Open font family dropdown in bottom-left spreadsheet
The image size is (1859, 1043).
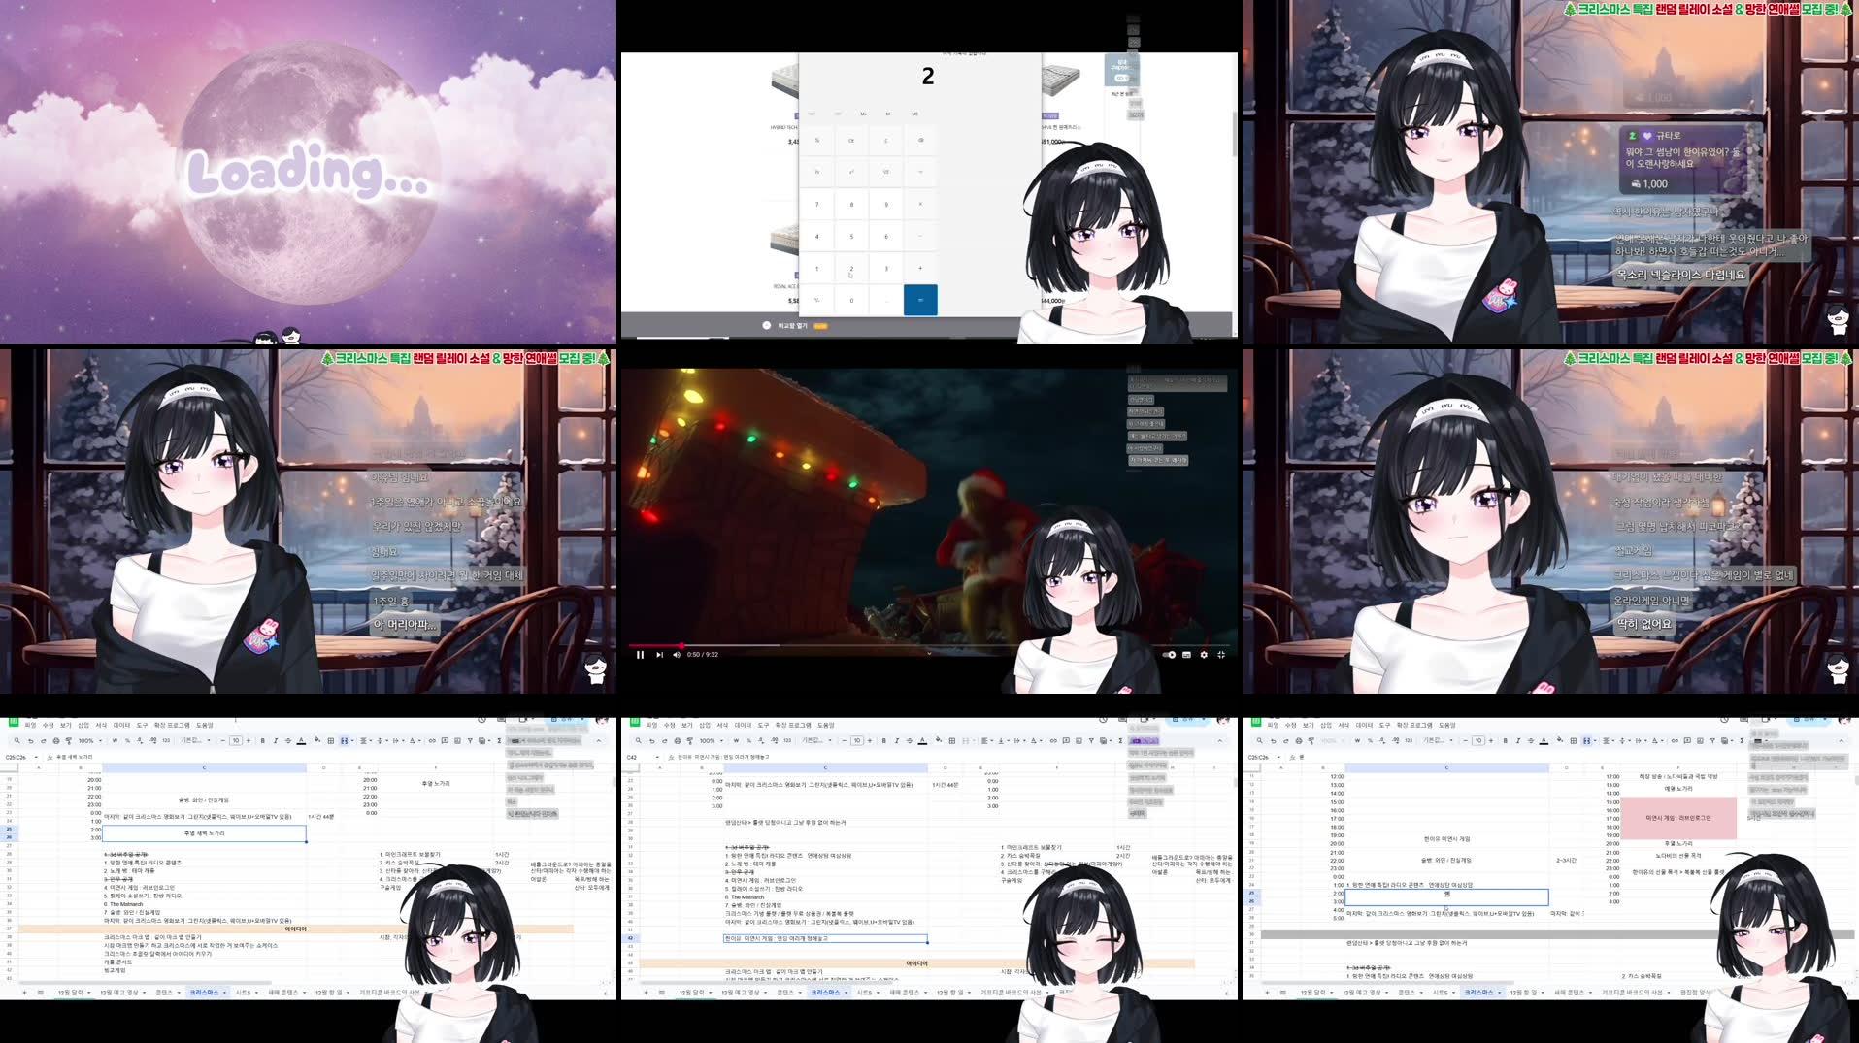(x=195, y=741)
